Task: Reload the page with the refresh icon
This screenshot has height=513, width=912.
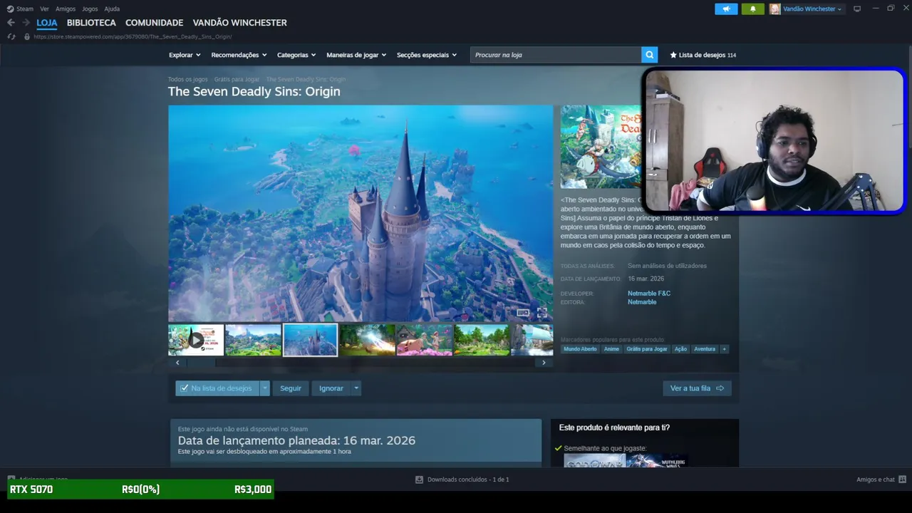Action: pos(11,36)
